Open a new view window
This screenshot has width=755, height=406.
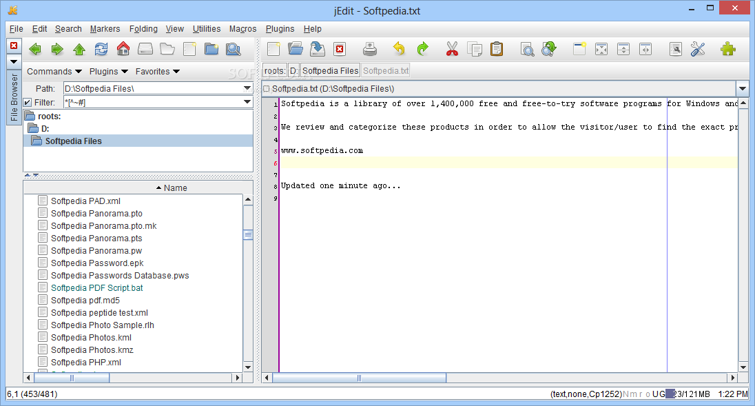click(x=579, y=49)
